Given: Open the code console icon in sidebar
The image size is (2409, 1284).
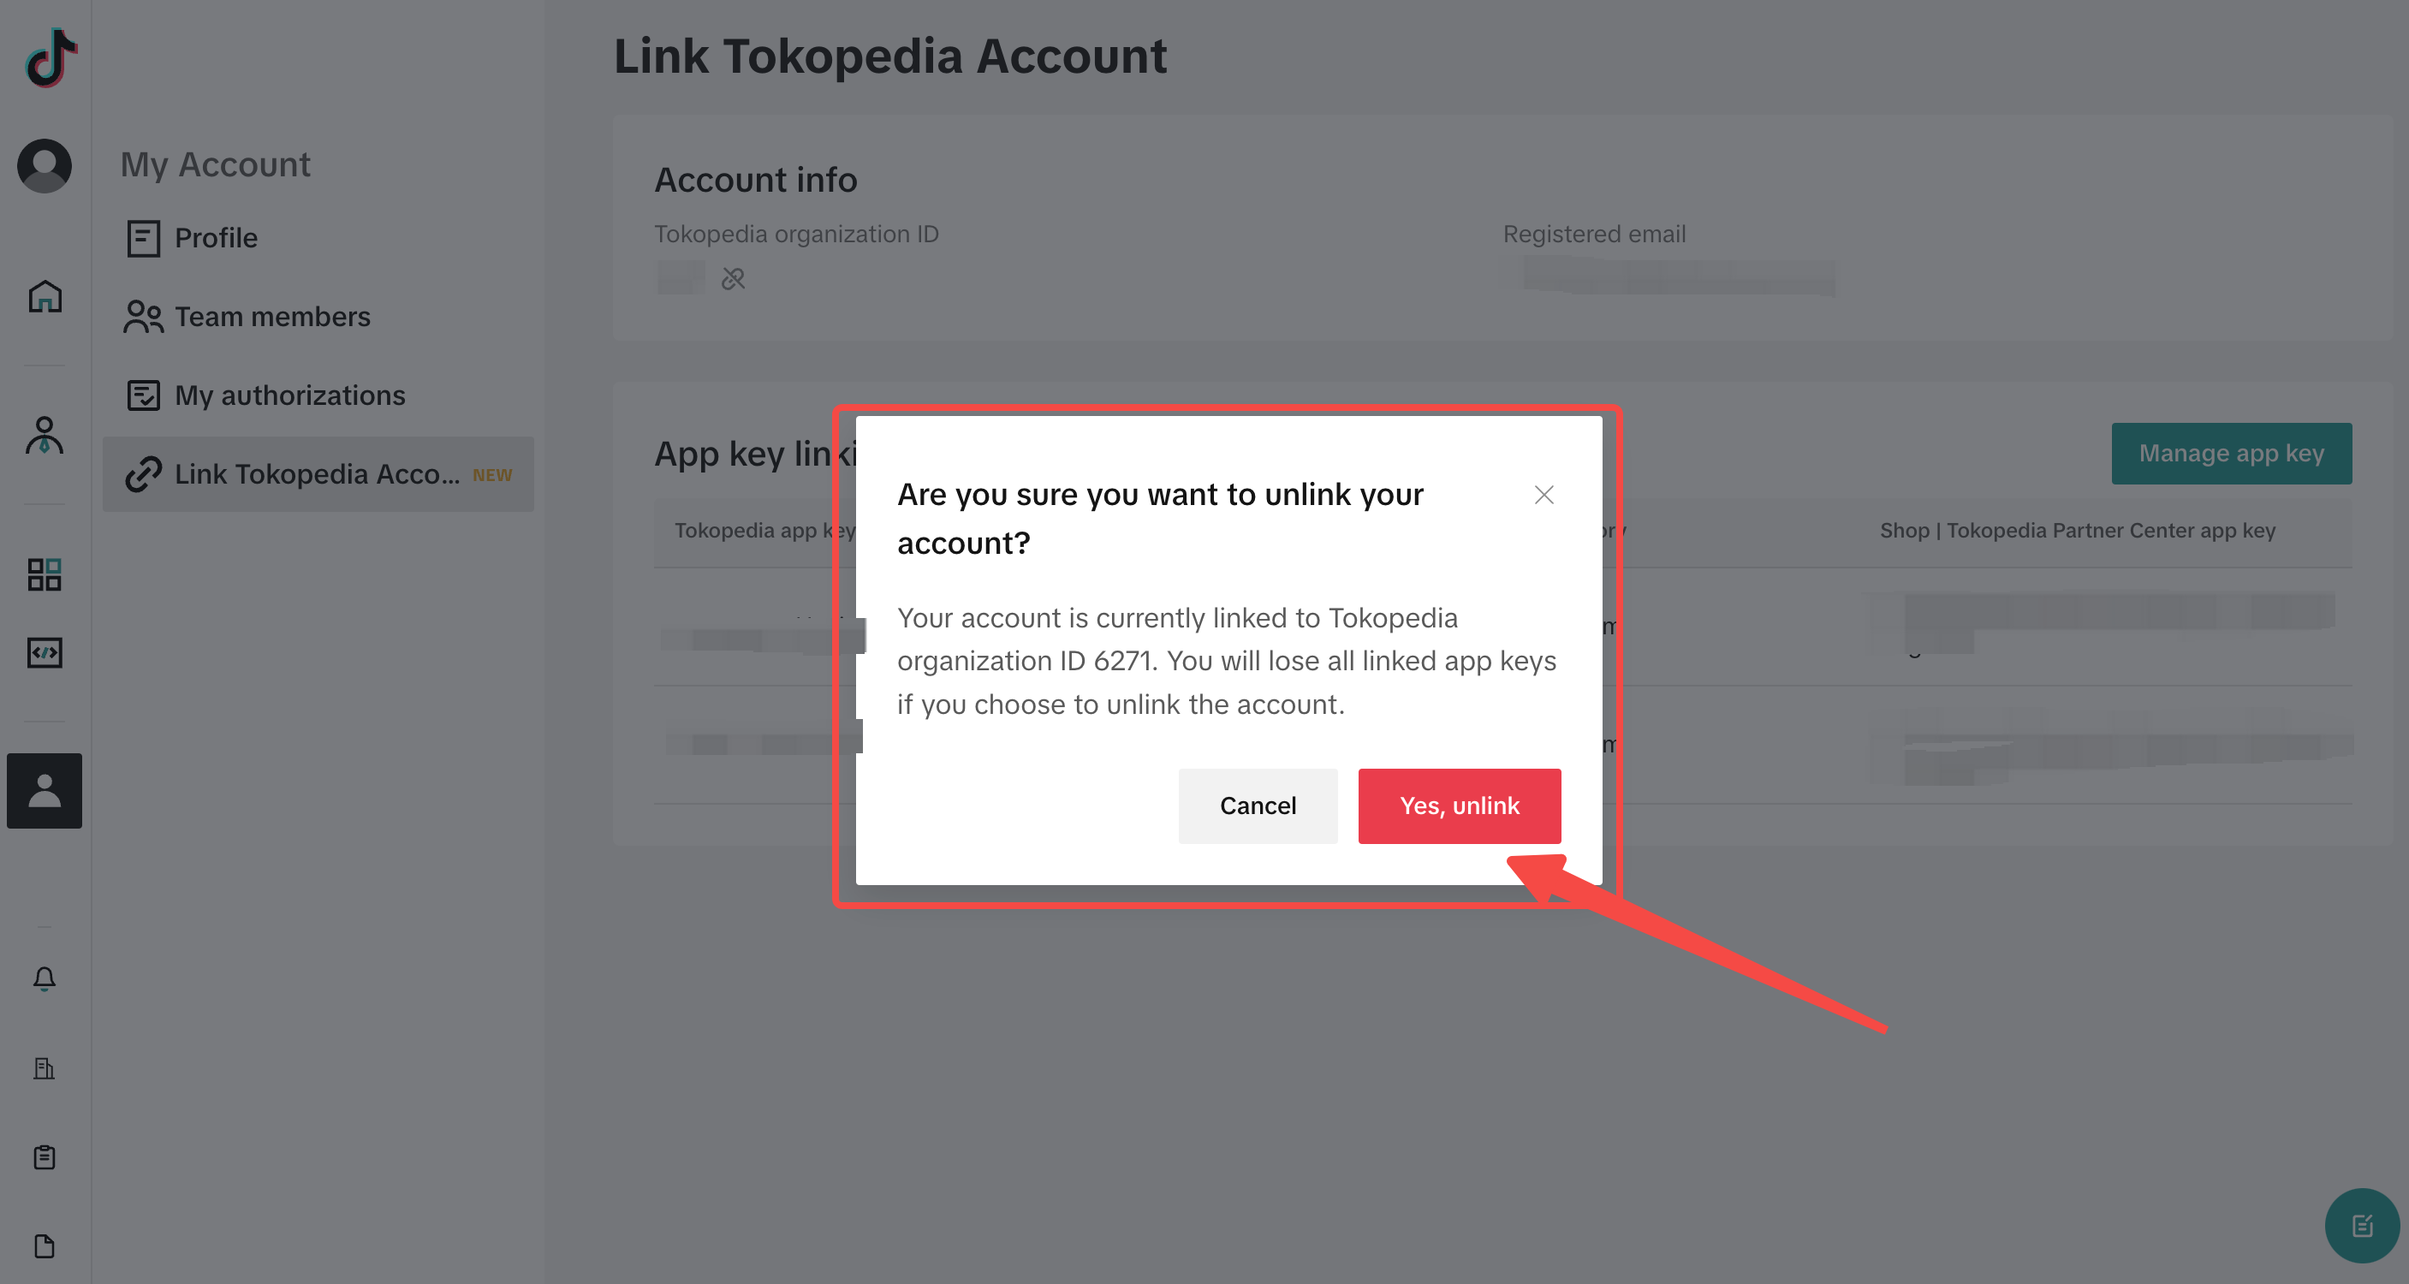Looking at the screenshot, I should (x=44, y=651).
